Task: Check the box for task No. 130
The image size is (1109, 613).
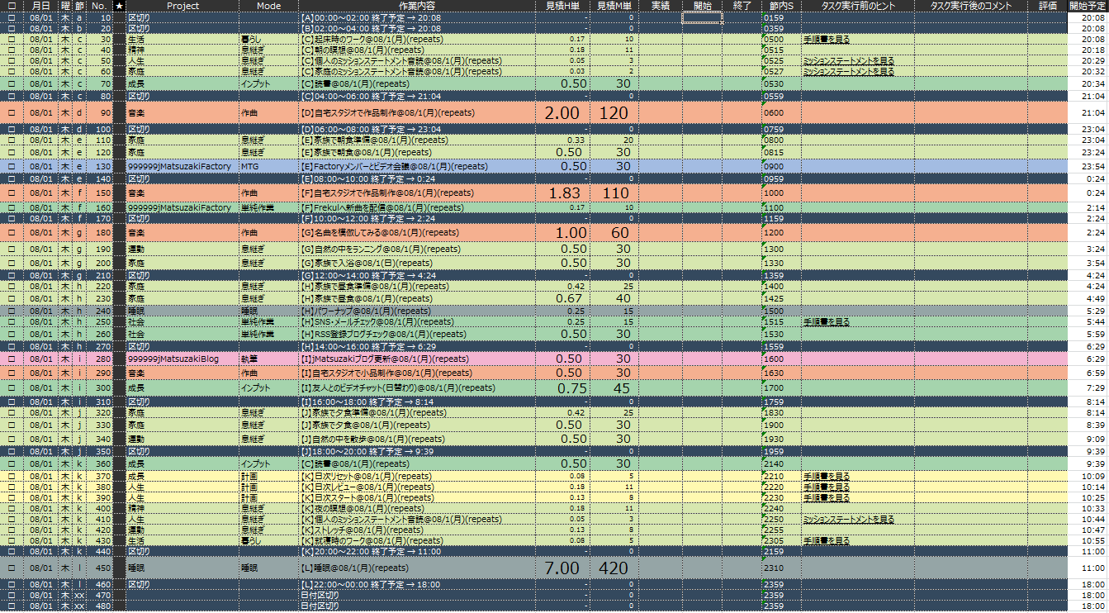Action: (x=12, y=166)
